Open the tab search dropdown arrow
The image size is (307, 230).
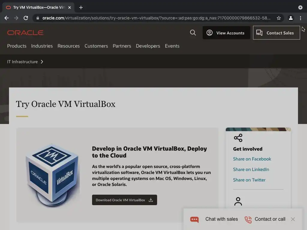(300, 7)
